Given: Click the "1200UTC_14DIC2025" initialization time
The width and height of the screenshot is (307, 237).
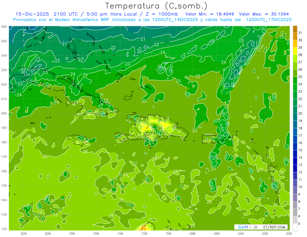Looking at the screenshot, I should [175, 20].
